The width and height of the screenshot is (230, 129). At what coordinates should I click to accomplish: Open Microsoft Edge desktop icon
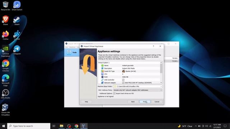click(5, 80)
